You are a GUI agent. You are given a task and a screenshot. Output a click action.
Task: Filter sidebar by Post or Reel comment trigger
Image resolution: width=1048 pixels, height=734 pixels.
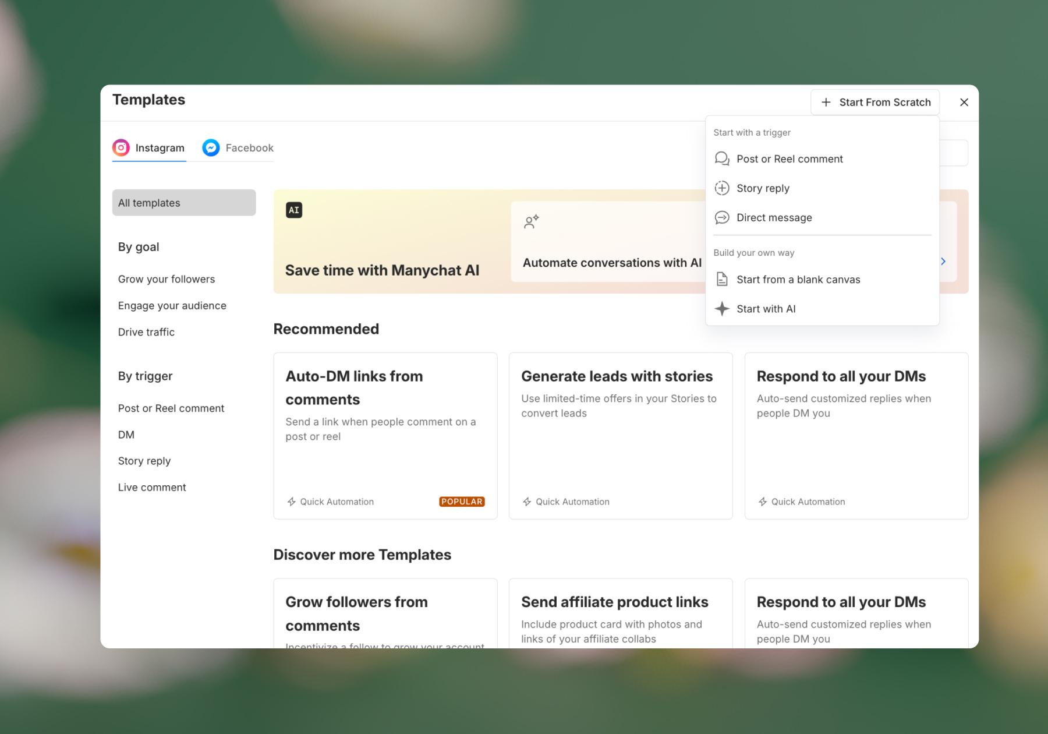click(x=171, y=408)
